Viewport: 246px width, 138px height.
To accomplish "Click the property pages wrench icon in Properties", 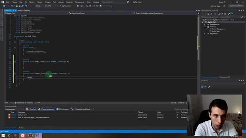I will point(209,87).
